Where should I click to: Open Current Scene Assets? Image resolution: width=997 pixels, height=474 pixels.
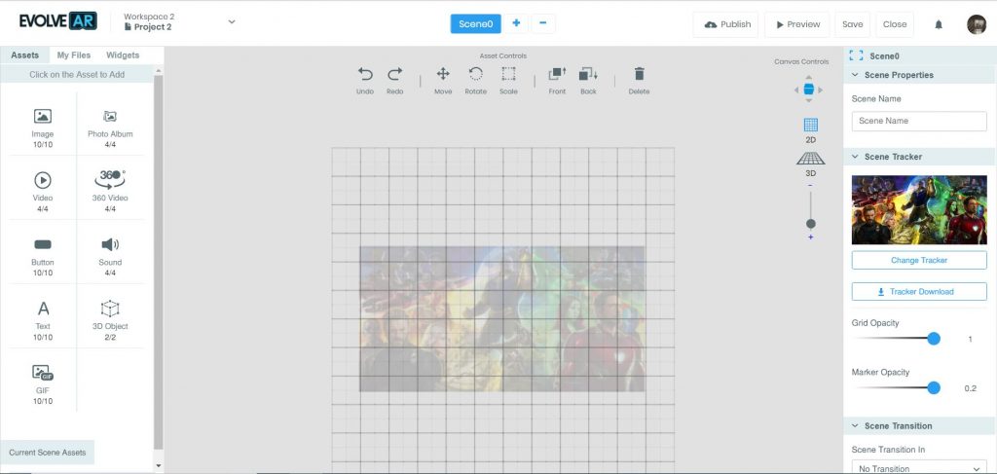coord(47,453)
